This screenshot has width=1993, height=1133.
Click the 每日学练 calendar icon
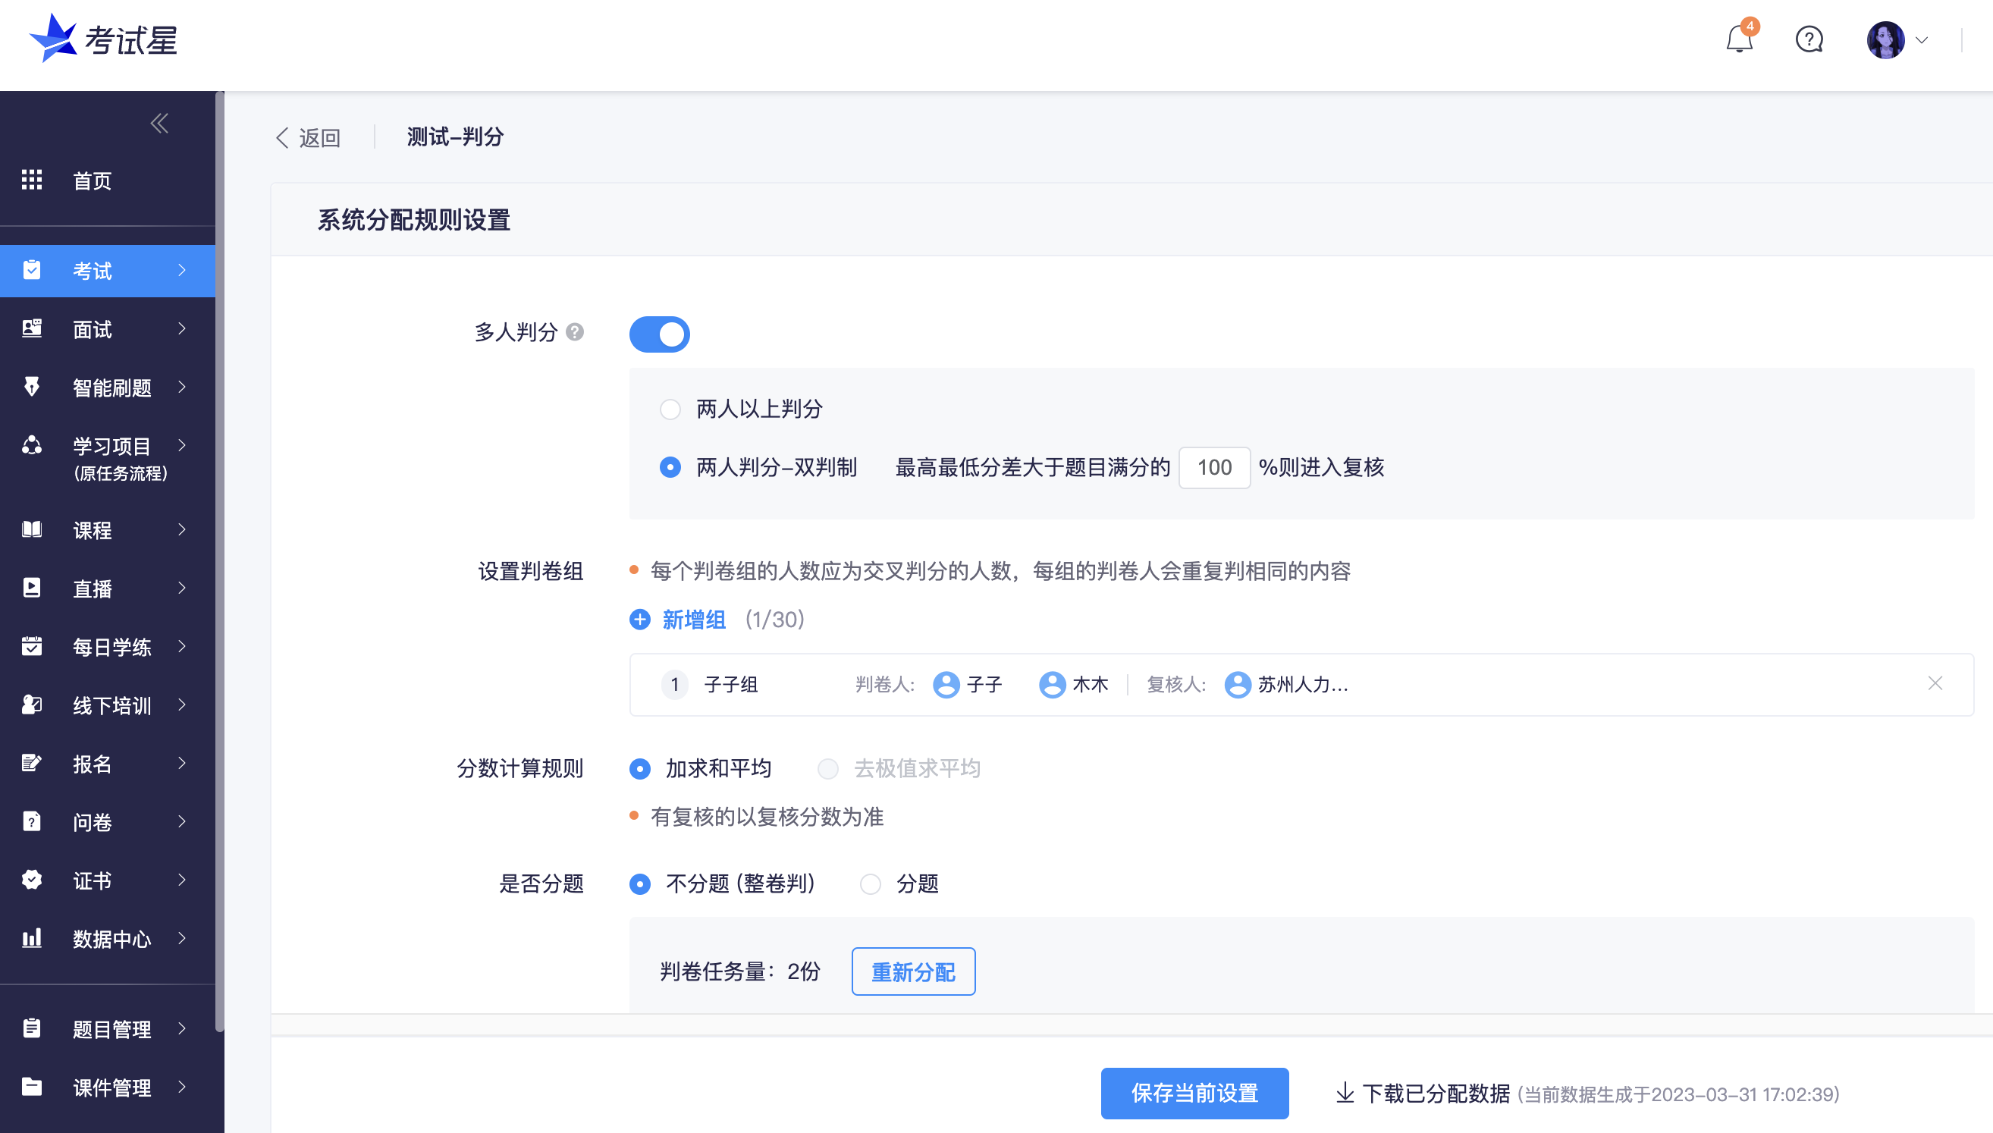coord(32,646)
